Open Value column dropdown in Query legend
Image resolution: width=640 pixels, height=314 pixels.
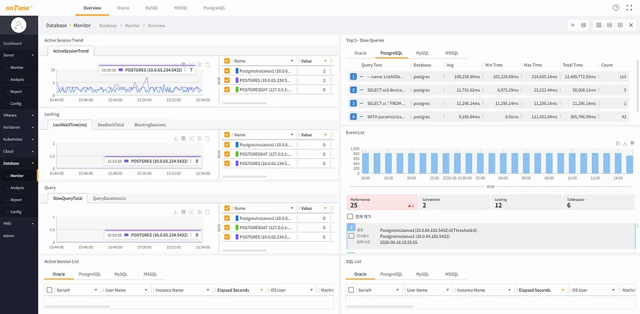pos(325,208)
